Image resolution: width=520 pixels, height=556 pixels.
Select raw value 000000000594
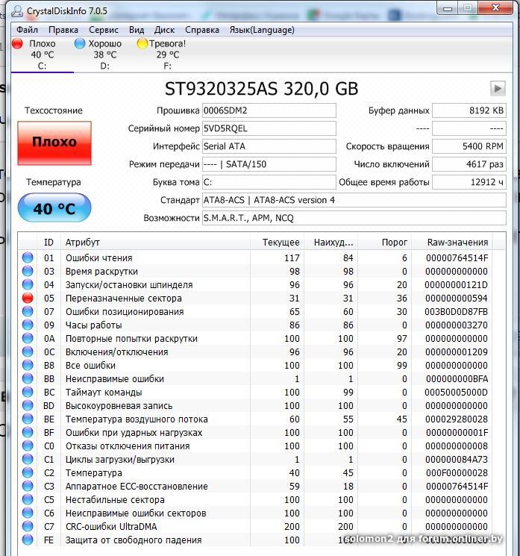click(457, 299)
